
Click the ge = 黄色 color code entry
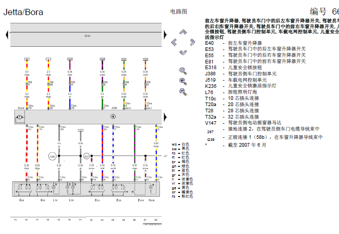[x=180, y=188]
